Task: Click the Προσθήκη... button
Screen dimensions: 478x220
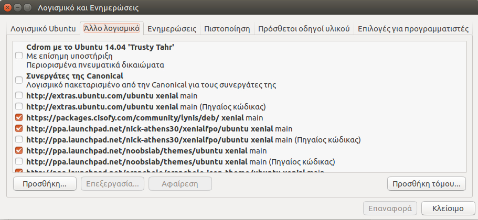Action: 45,184
